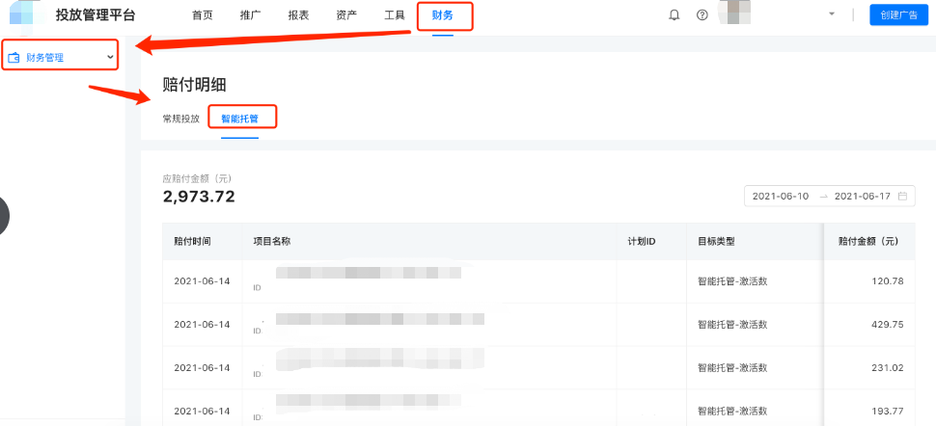Click start date 2021-06-10 field
The width and height of the screenshot is (936, 426).
point(781,196)
